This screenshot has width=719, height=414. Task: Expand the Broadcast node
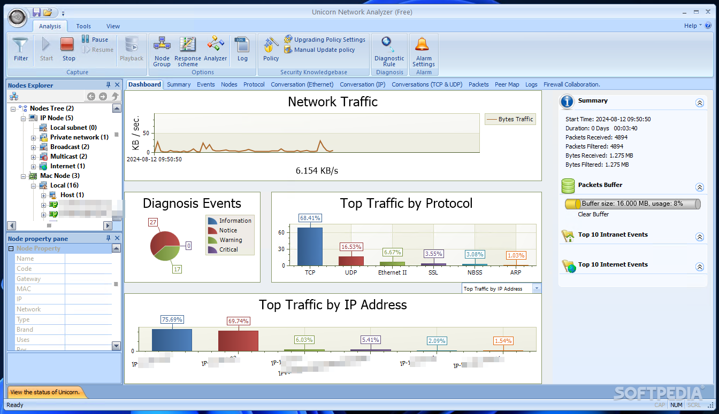pyautogui.click(x=34, y=147)
